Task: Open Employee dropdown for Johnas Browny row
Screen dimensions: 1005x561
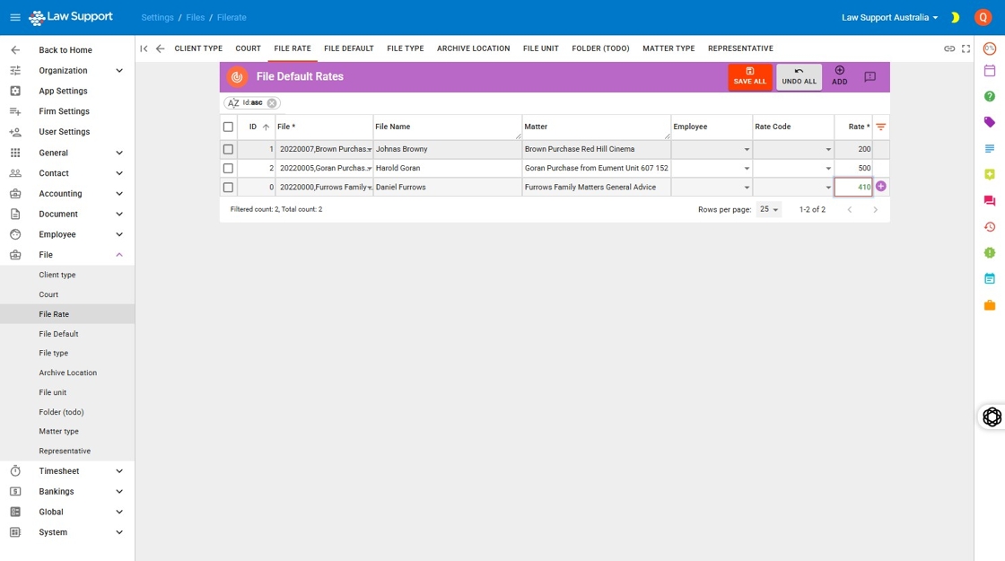Action: (747, 150)
